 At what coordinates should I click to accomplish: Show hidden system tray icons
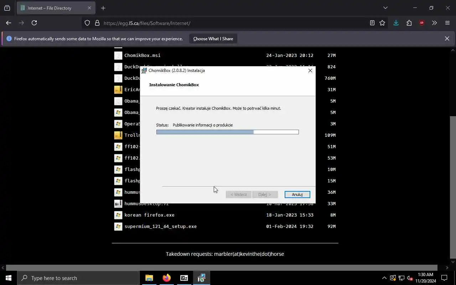click(384, 278)
